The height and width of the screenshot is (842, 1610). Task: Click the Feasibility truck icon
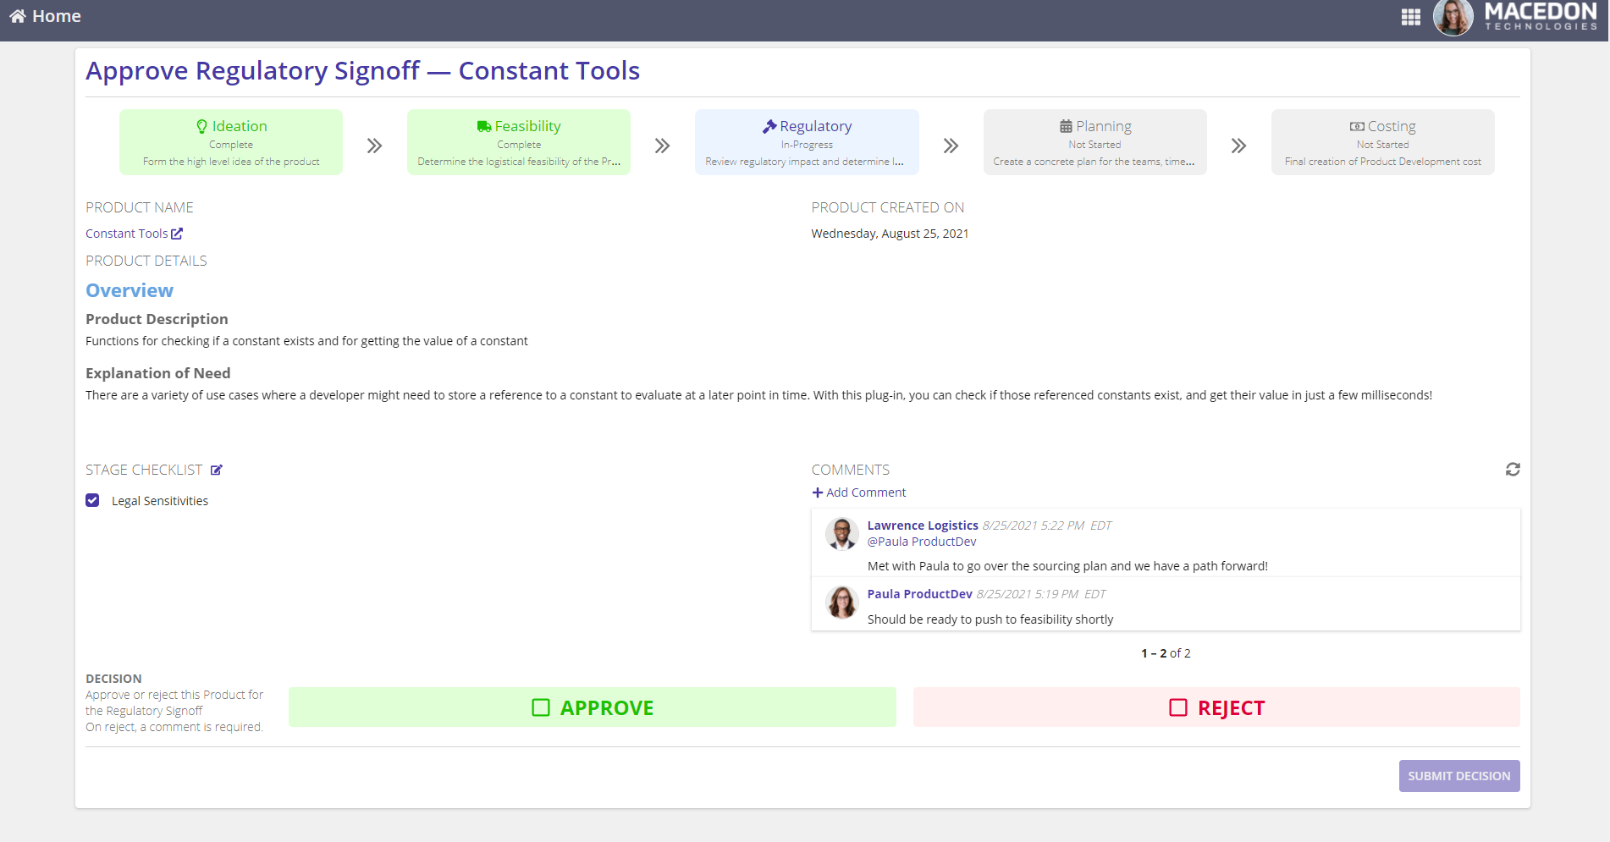click(x=483, y=126)
